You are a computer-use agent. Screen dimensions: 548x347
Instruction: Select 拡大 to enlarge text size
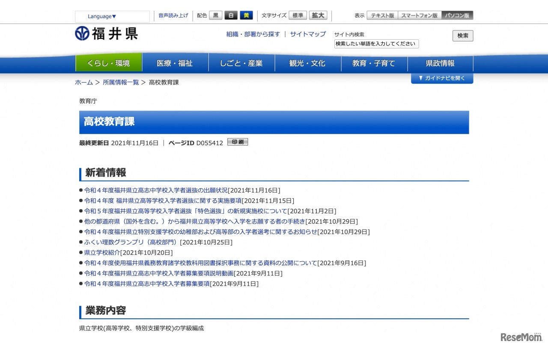tap(318, 15)
